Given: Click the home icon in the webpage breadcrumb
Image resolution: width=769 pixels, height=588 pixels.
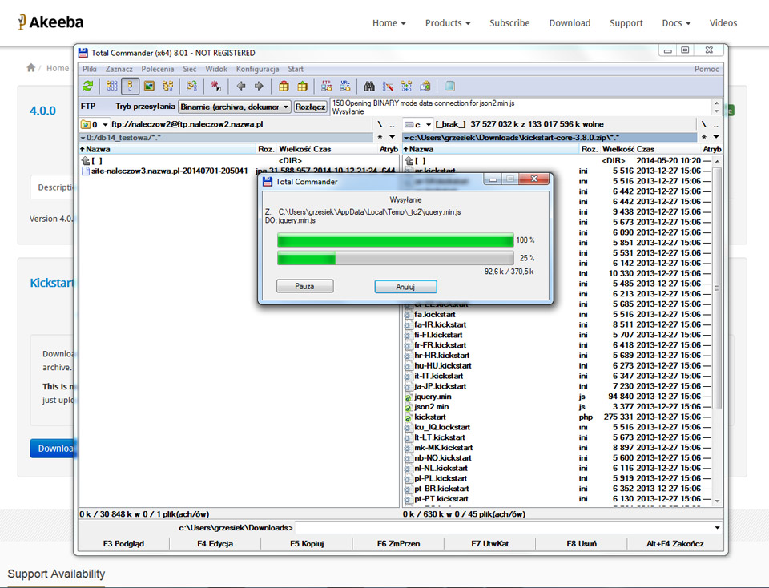Looking at the screenshot, I should click(x=31, y=67).
